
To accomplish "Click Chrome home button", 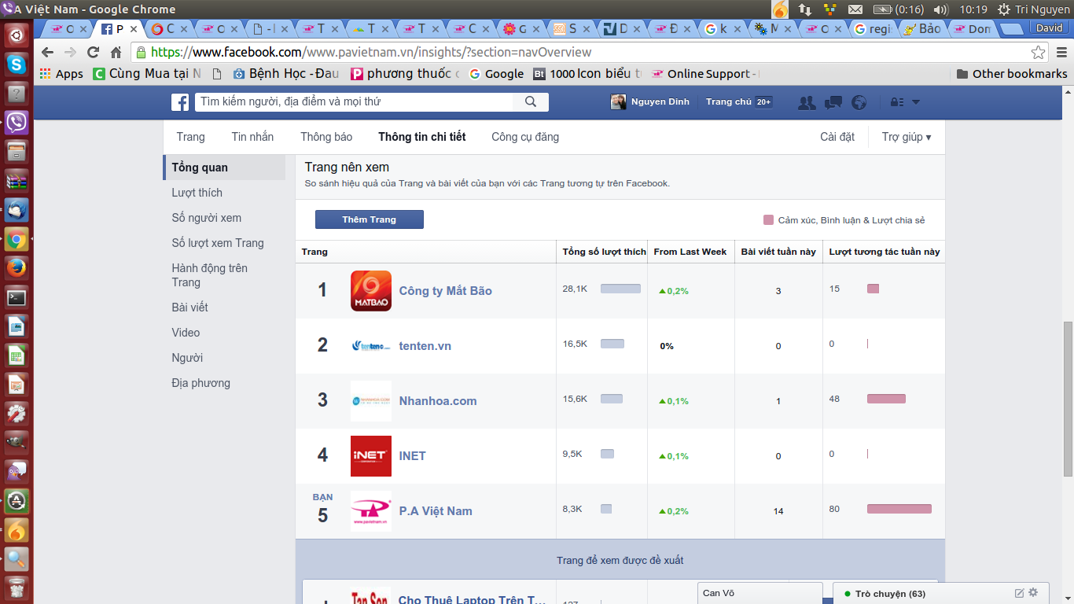I will [116, 53].
